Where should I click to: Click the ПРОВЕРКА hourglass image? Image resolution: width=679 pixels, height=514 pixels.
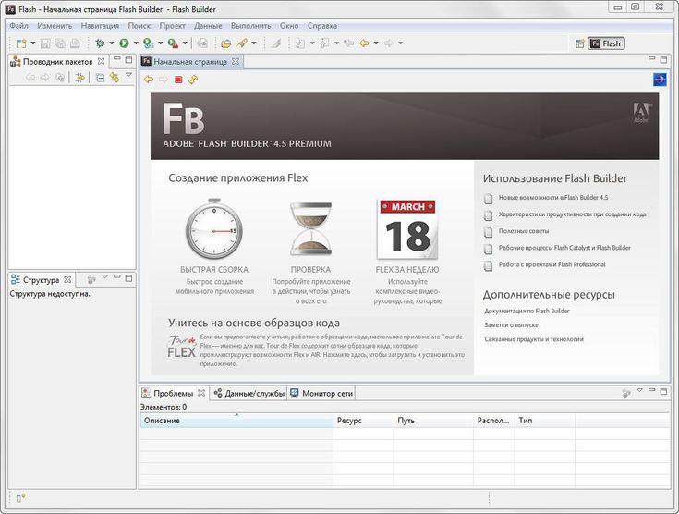311,229
